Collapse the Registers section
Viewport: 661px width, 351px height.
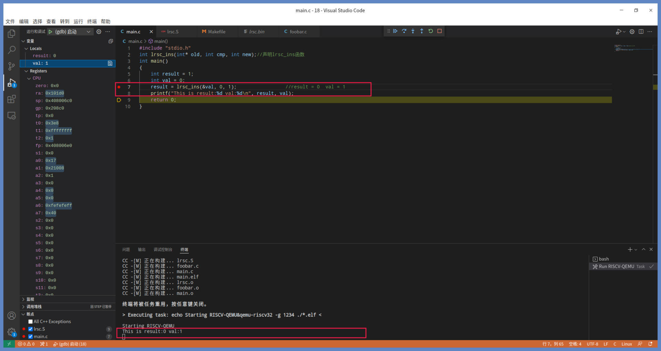pos(27,71)
